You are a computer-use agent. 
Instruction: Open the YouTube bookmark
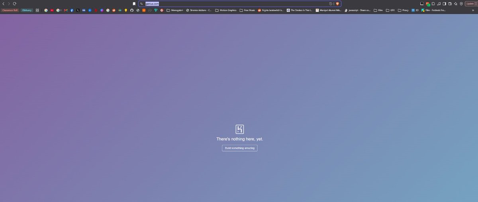pyautogui.click(x=52, y=10)
